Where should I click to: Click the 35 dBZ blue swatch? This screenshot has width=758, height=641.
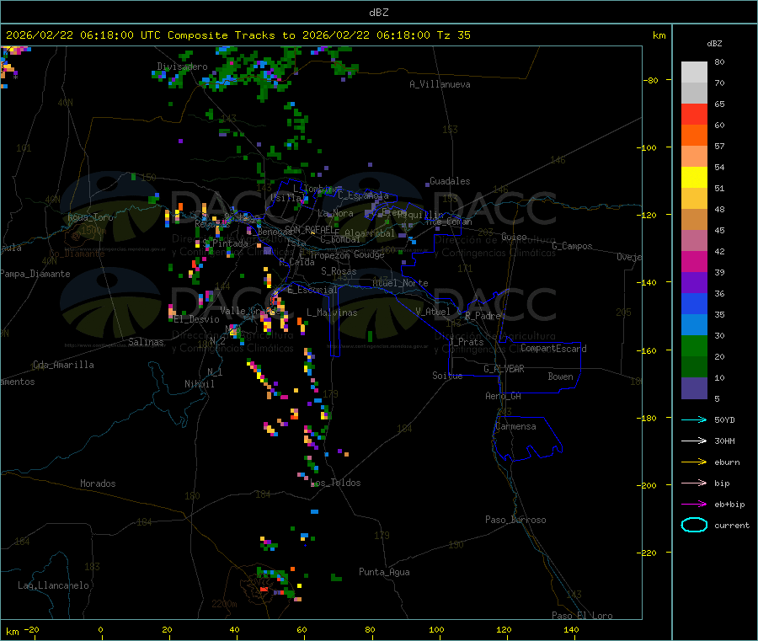tap(694, 303)
